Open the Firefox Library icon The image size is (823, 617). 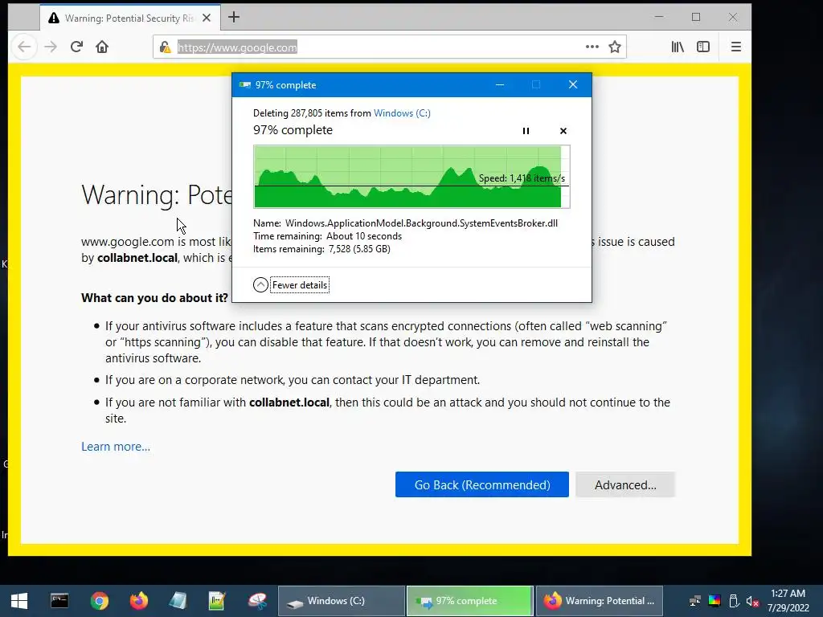(678, 47)
